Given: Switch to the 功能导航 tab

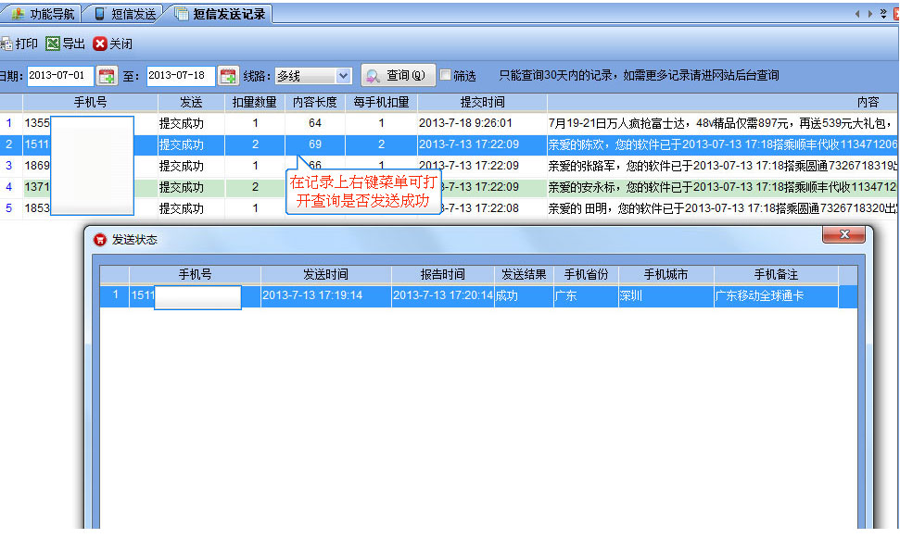Looking at the screenshot, I should pyautogui.click(x=44, y=14).
